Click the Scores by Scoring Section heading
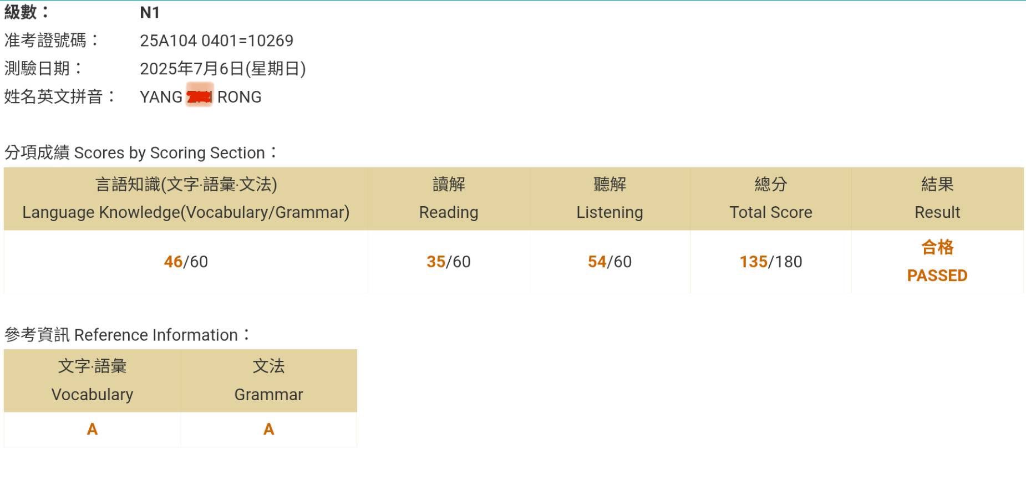Screen dimensions: 1026x490 140,152
